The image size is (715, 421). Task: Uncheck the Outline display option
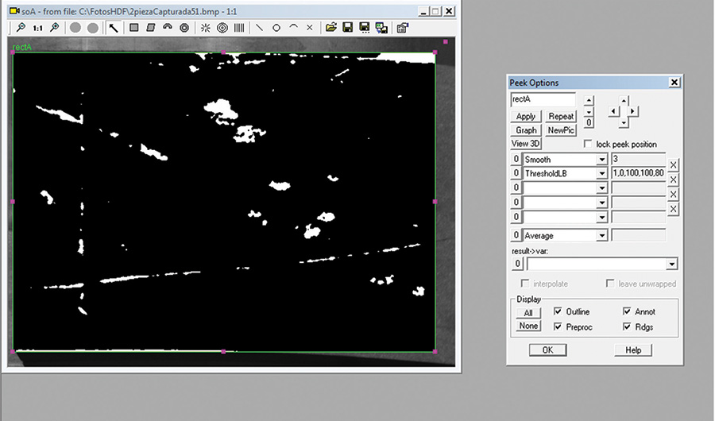click(x=558, y=312)
